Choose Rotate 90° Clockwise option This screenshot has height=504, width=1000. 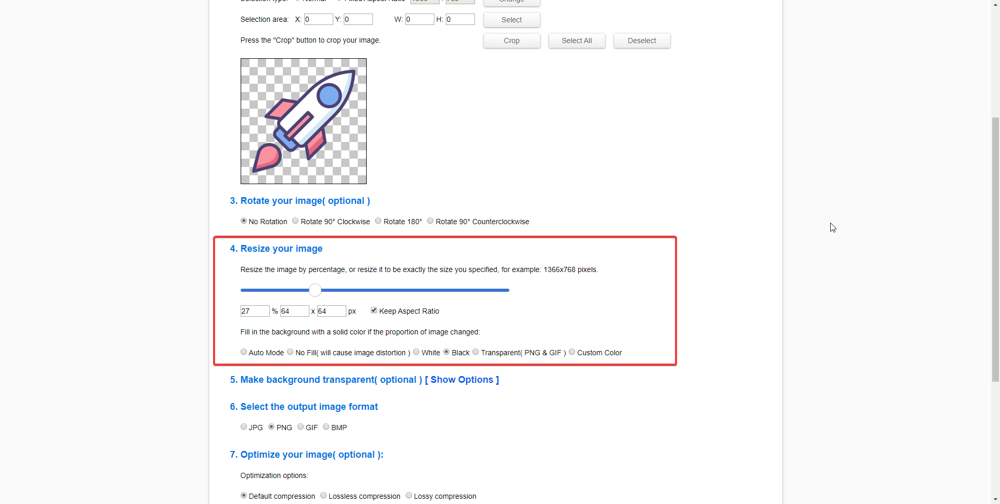[295, 221]
